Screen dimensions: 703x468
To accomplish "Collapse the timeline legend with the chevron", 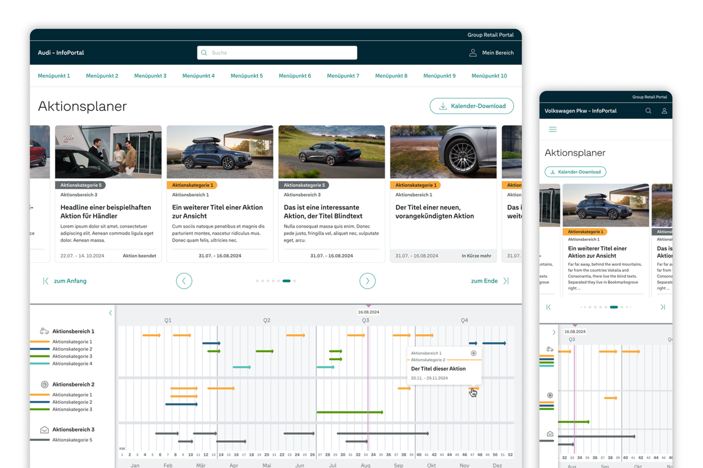I will (x=111, y=312).
